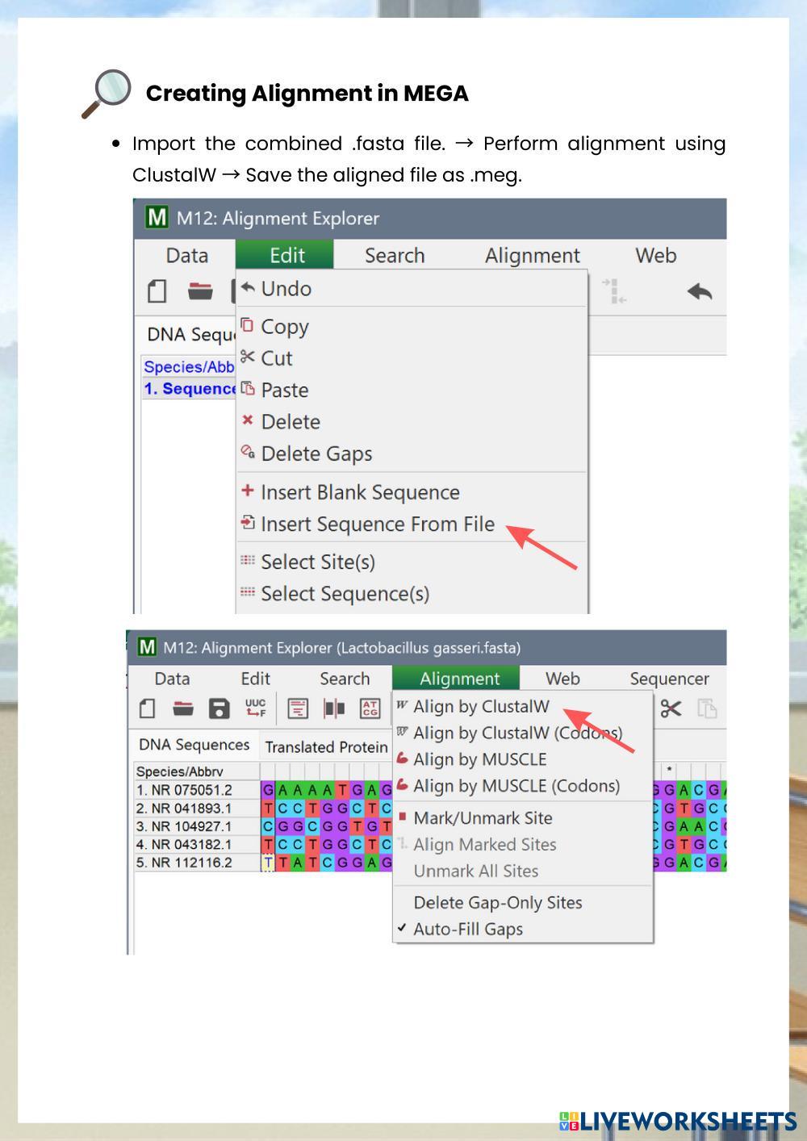The image size is (807, 1141).
Task: Switch to the Translated Protein tab
Action: (x=326, y=746)
